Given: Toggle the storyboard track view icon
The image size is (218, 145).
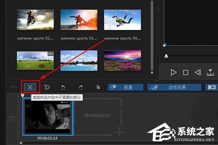Looking at the screenshot, I should 12,119.
